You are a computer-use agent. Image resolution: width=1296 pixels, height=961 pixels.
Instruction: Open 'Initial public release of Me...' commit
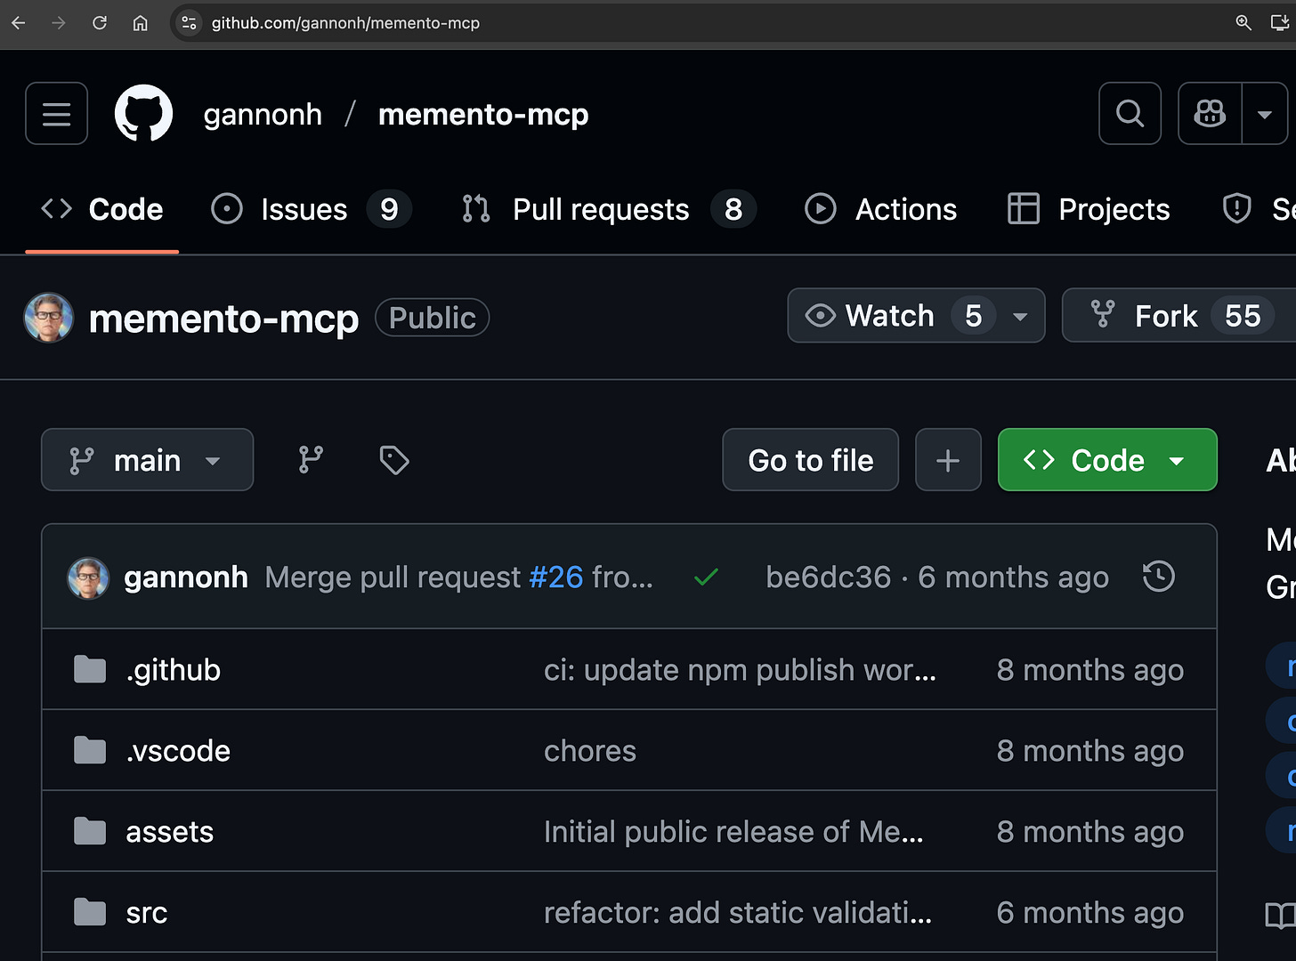tap(733, 832)
